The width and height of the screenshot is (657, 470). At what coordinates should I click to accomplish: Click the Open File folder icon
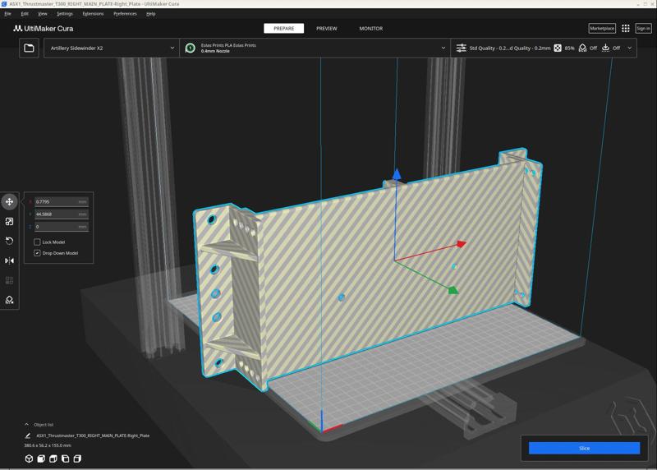tap(29, 48)
